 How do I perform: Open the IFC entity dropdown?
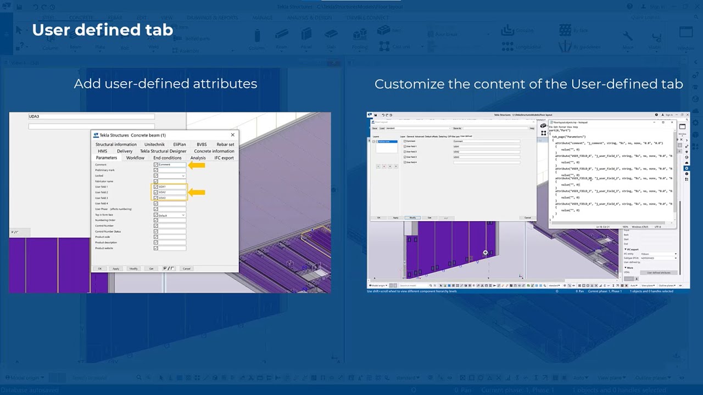point(659,254)
